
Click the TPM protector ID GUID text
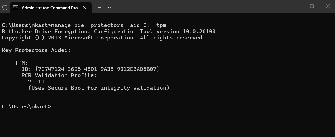click(x=97, y=69)
